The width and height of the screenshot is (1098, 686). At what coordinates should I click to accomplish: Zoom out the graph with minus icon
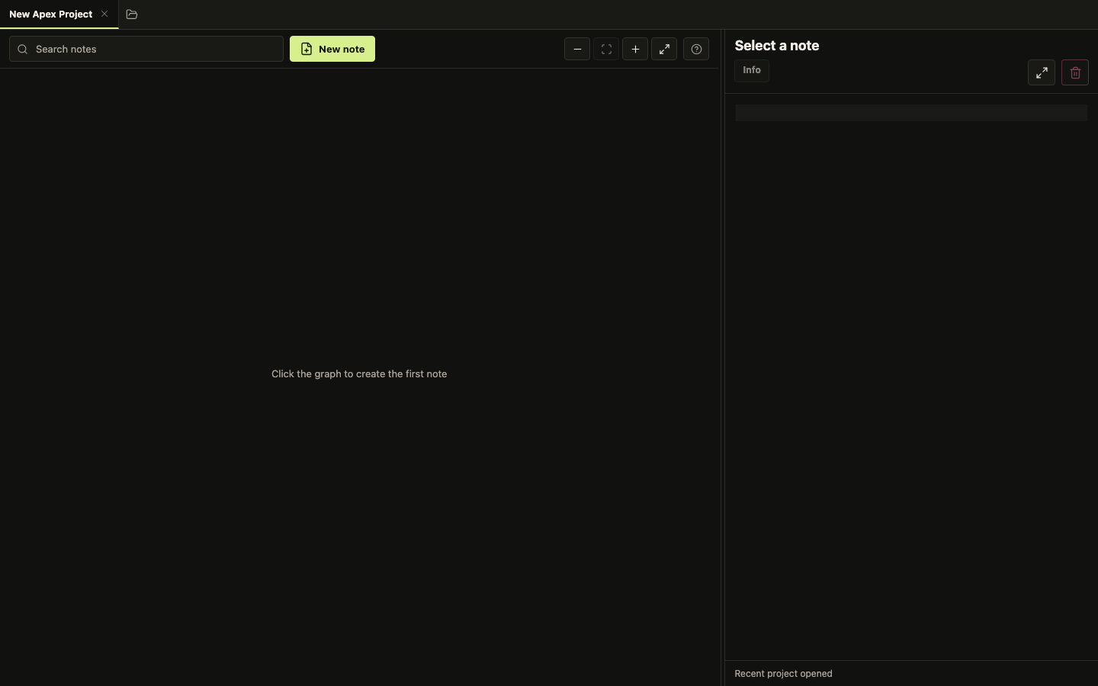(577, 49)
